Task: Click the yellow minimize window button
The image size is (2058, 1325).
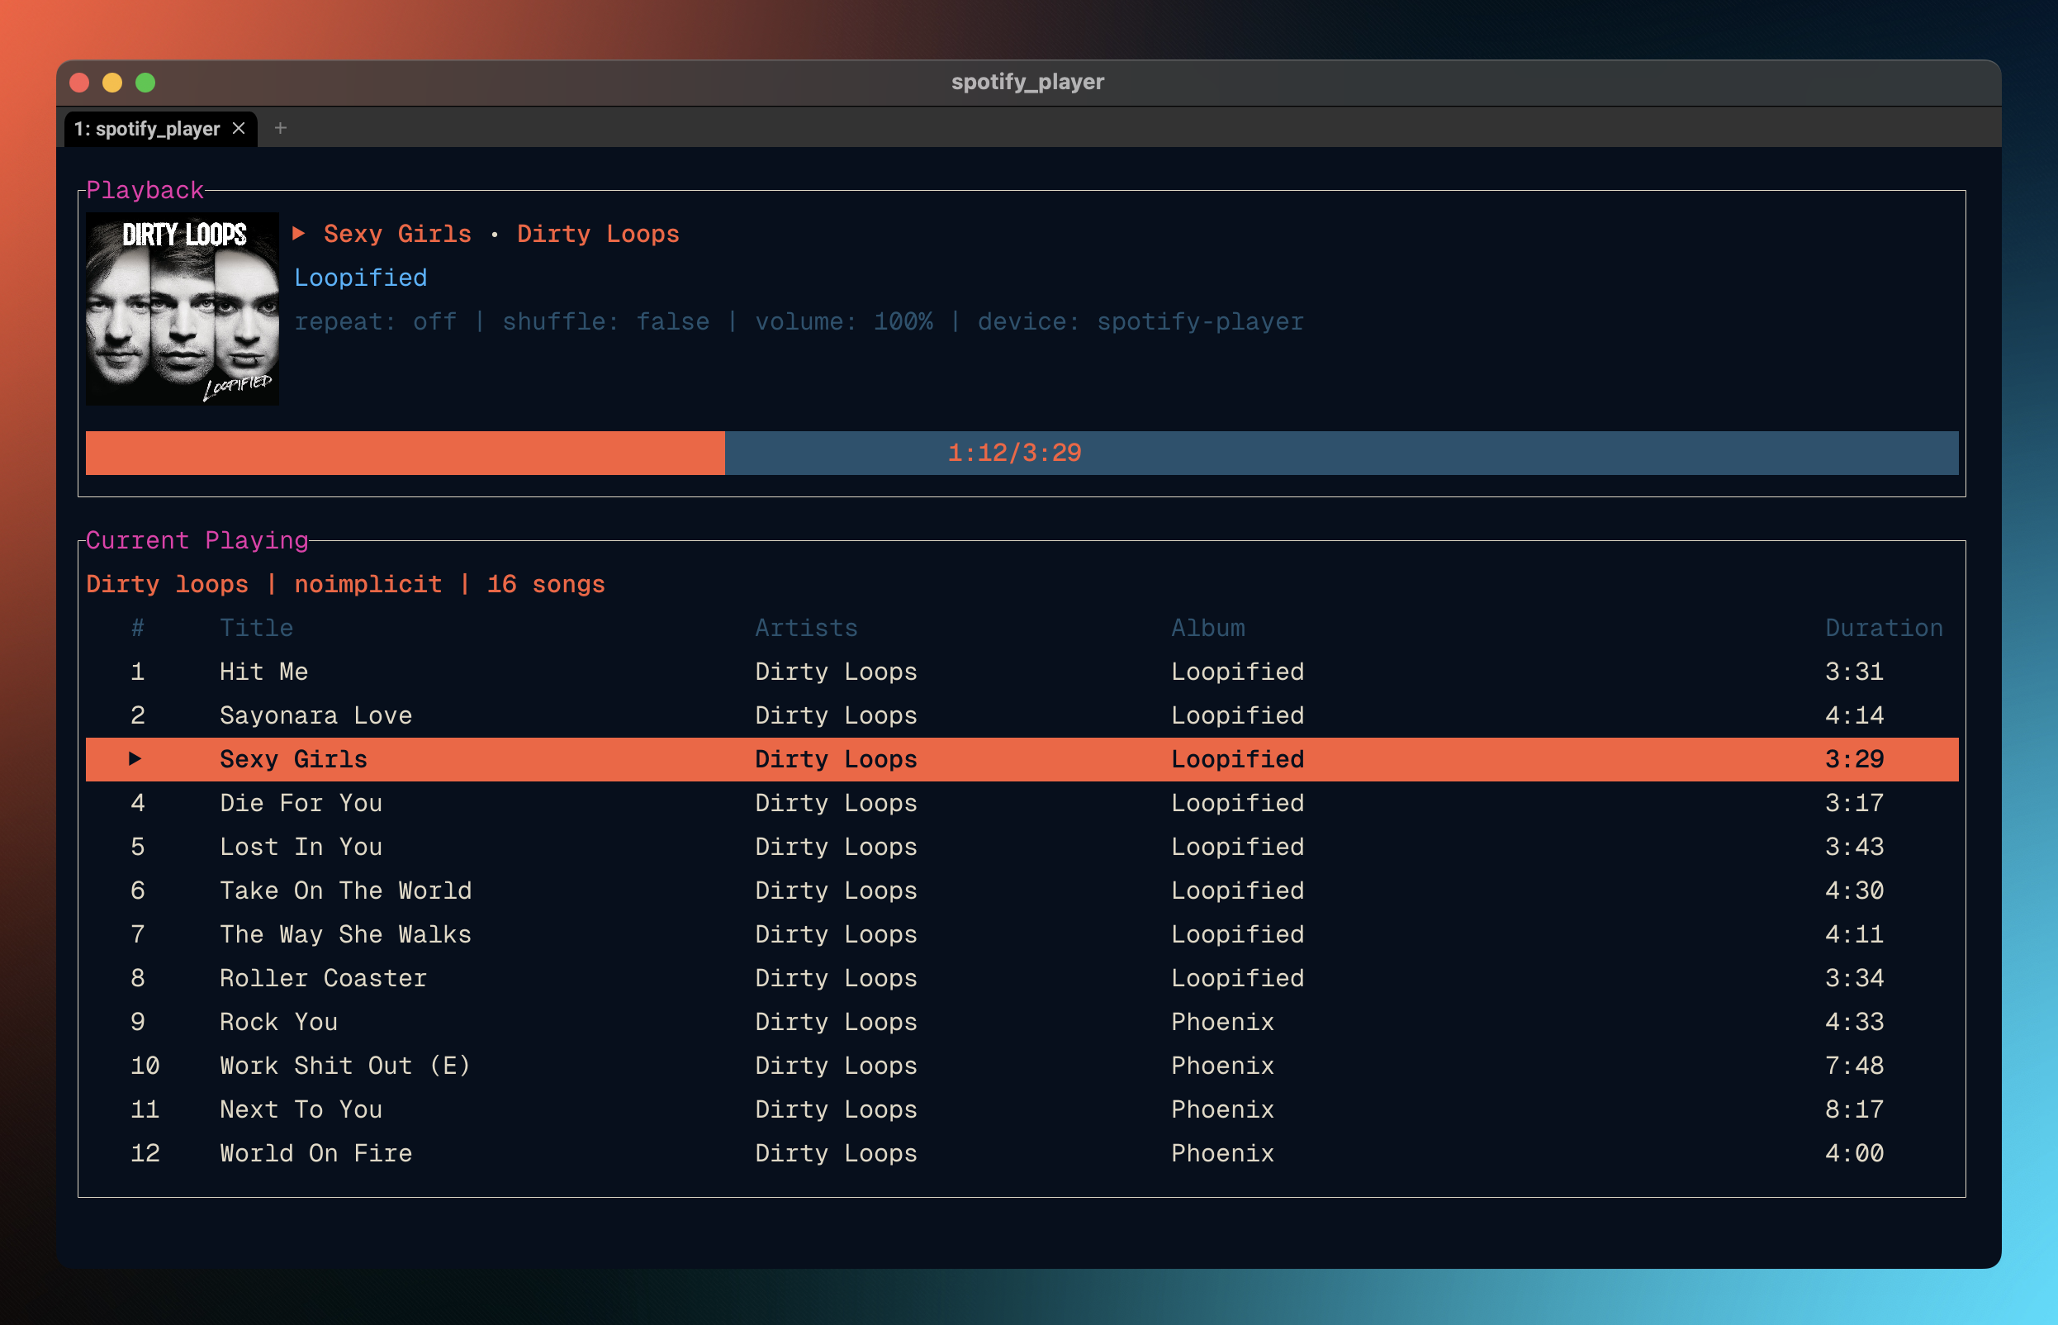Action: pos(111,83)
